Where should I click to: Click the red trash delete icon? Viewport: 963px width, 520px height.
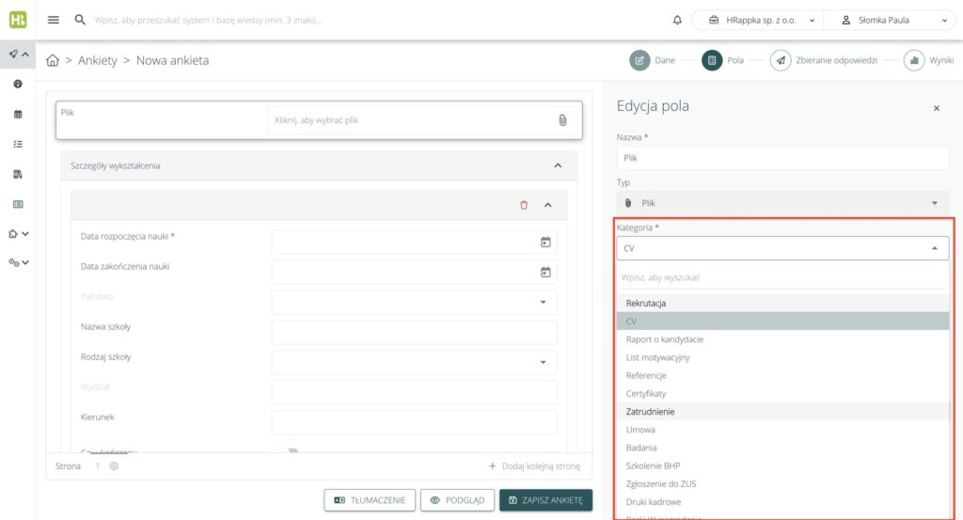[x=524, y=205]
